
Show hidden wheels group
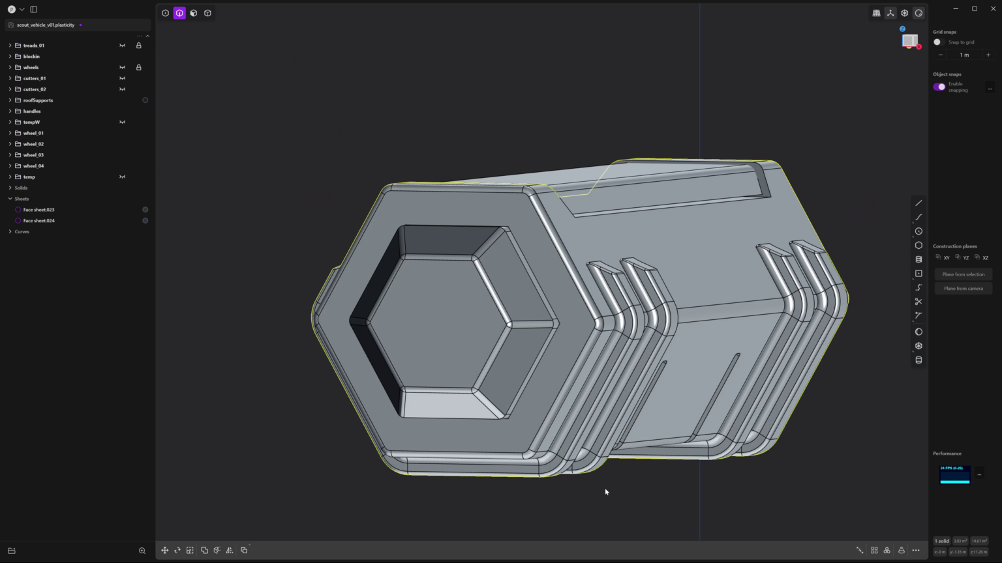(x=122, y=67)
